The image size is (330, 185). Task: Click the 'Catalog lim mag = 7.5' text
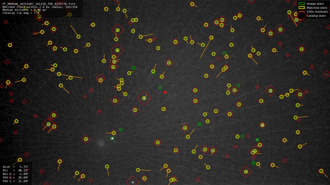(21, 13)
